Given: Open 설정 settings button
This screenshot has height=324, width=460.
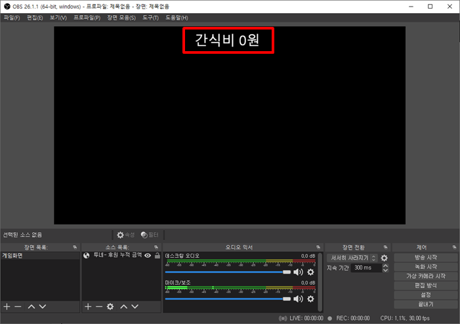Looking at the screenshot, I should (426, 295).
